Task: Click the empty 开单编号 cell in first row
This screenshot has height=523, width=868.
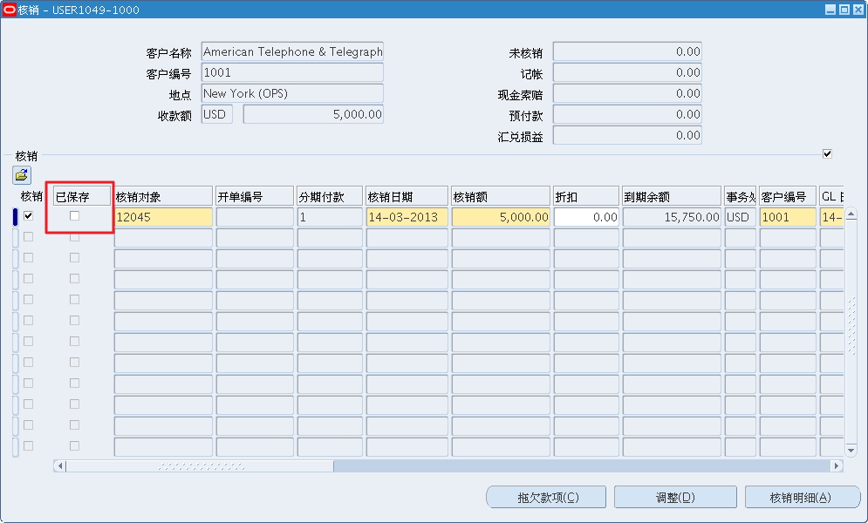Action: (x=255, y=217)
